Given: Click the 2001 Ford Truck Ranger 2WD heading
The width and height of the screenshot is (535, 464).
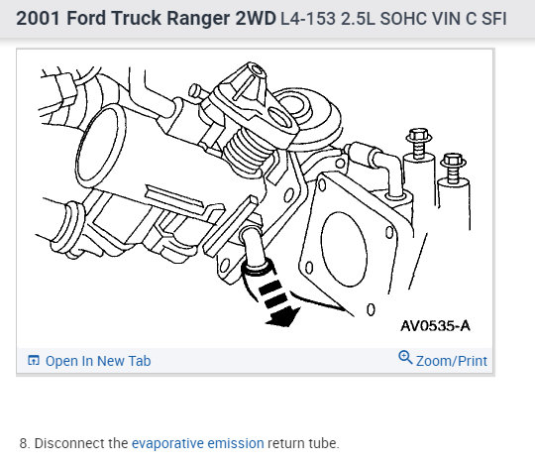Looking at the screenshot, I should (x=146, y=18).
